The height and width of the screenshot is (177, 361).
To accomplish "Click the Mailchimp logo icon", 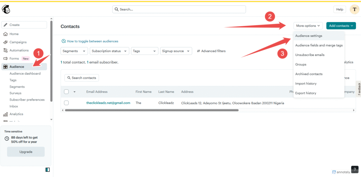I will [x=6, y=10].
